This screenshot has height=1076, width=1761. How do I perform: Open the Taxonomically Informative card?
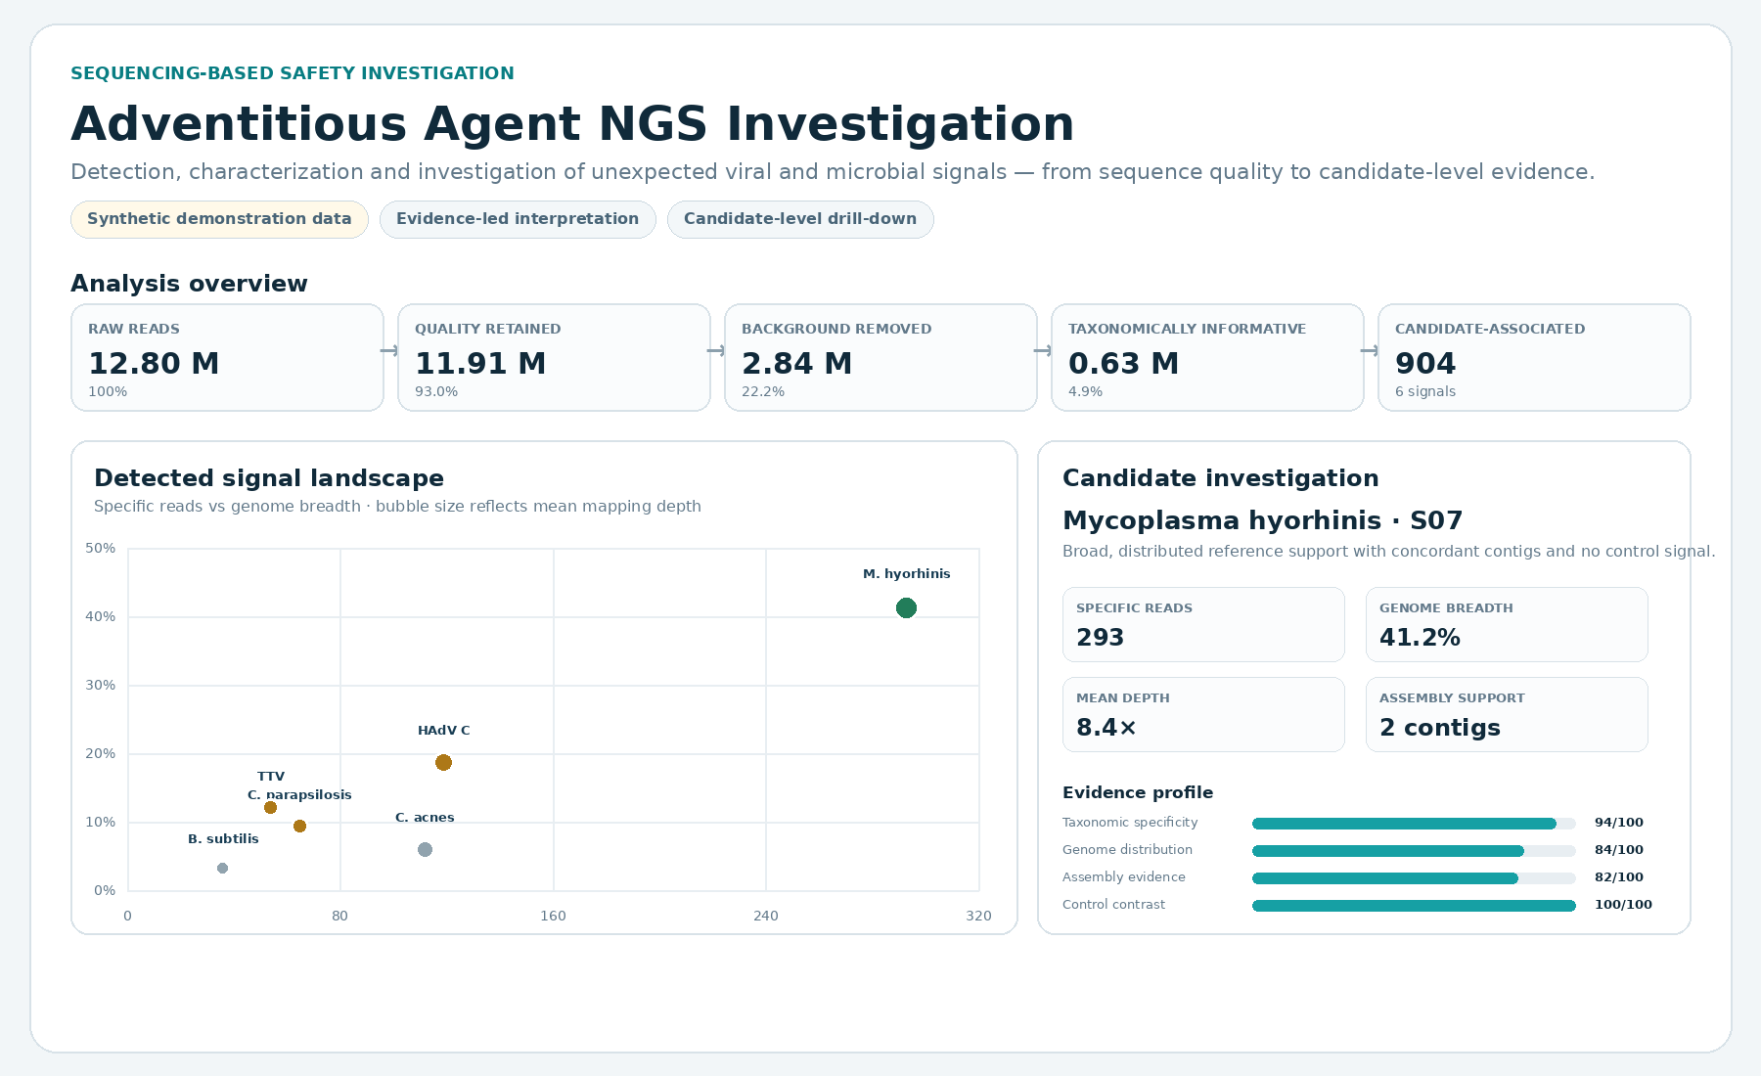(1207, 358)
